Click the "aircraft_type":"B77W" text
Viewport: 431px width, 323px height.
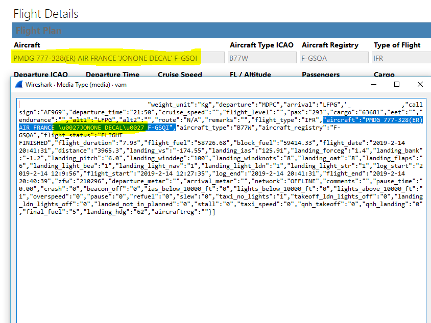(215, 128)
